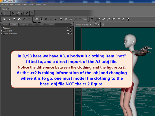Open the What's This help pointer icon

coord(92,19)
